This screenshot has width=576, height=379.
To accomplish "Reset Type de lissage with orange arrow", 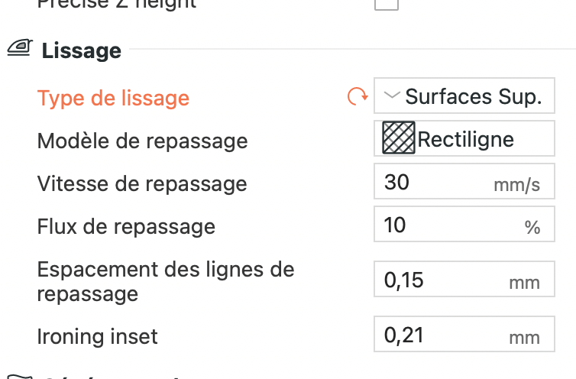I will click(357, 97).
